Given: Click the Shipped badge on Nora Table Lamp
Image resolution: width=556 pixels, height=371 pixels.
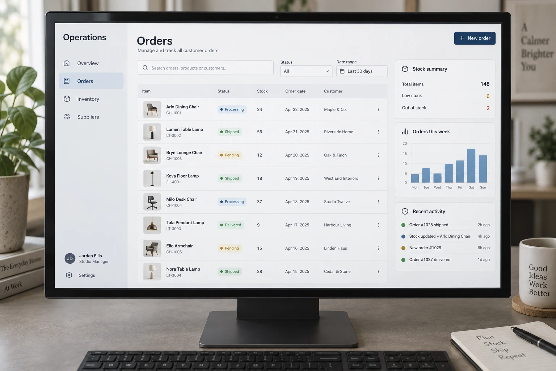Looking at the screenshot, I should click(229, 271).
